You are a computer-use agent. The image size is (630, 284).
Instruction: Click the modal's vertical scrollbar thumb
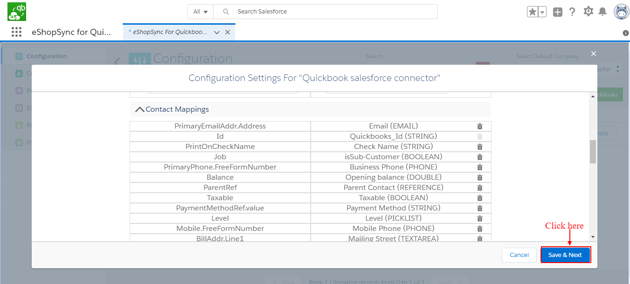[593, 151]
